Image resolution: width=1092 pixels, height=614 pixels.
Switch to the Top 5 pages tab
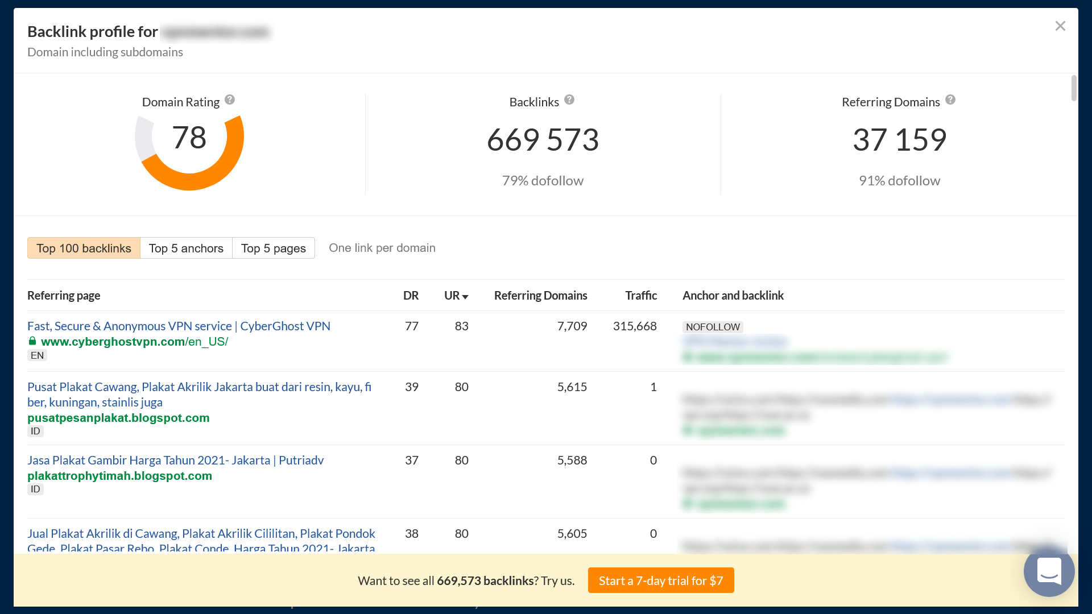[x=274, y=248]
